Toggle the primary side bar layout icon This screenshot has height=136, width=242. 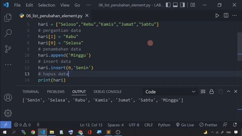point(168,5)
